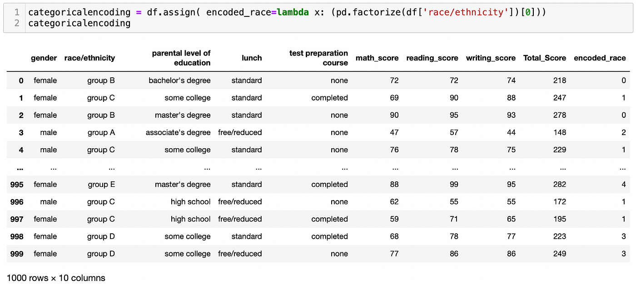Viewport: 636px width, 286px height.
Task: Select the 'encoded_race' column header
Action: tap(600, 58)
